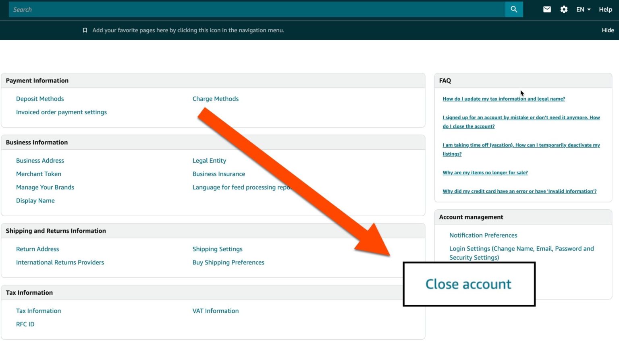The height and width of the screenshot is (353, 619).
Task: Open the Help menu
Action: pyautogui.click(x=605, y=9)
